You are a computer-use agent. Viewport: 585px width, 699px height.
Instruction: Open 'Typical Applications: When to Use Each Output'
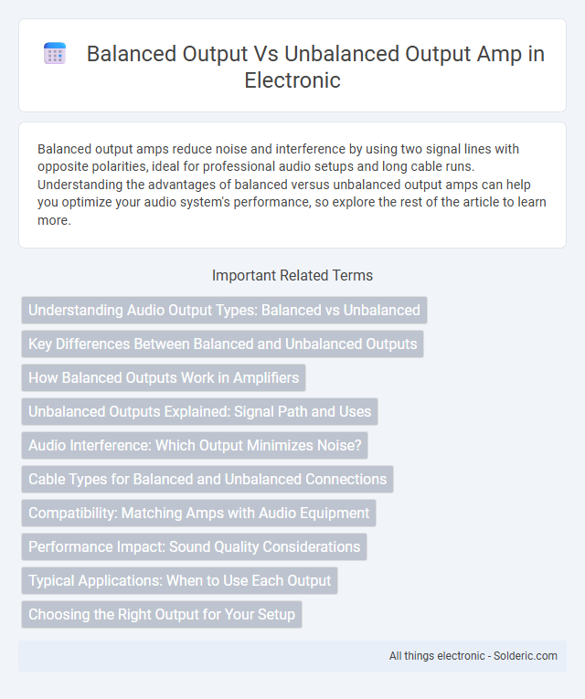(180, 581)
